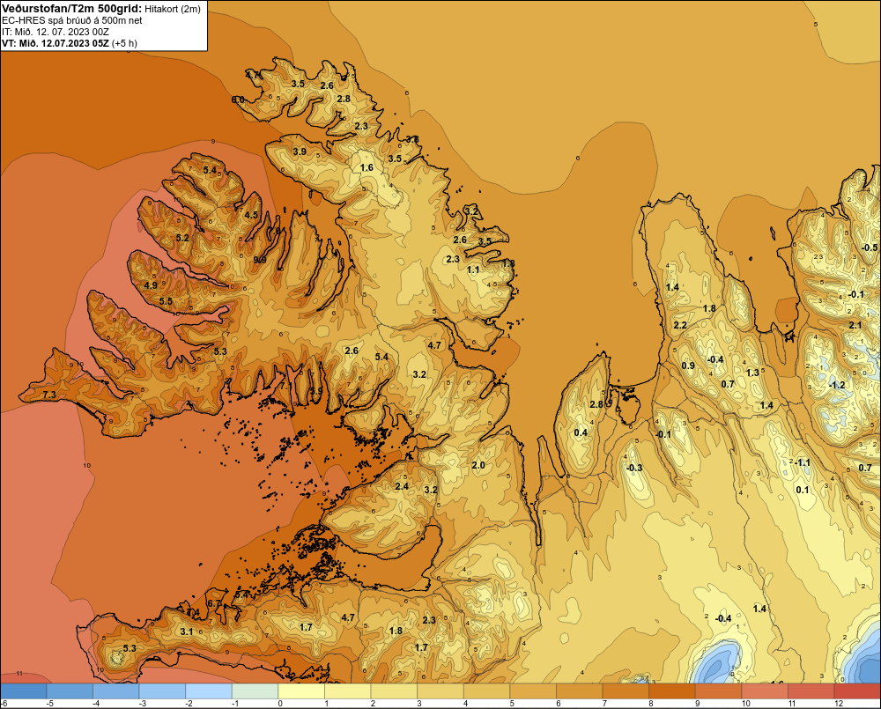Viewport: 881px width, 709px height.
Task: Click the 'Hitakort (2m)' label
Action: click(x=173, y=9)
